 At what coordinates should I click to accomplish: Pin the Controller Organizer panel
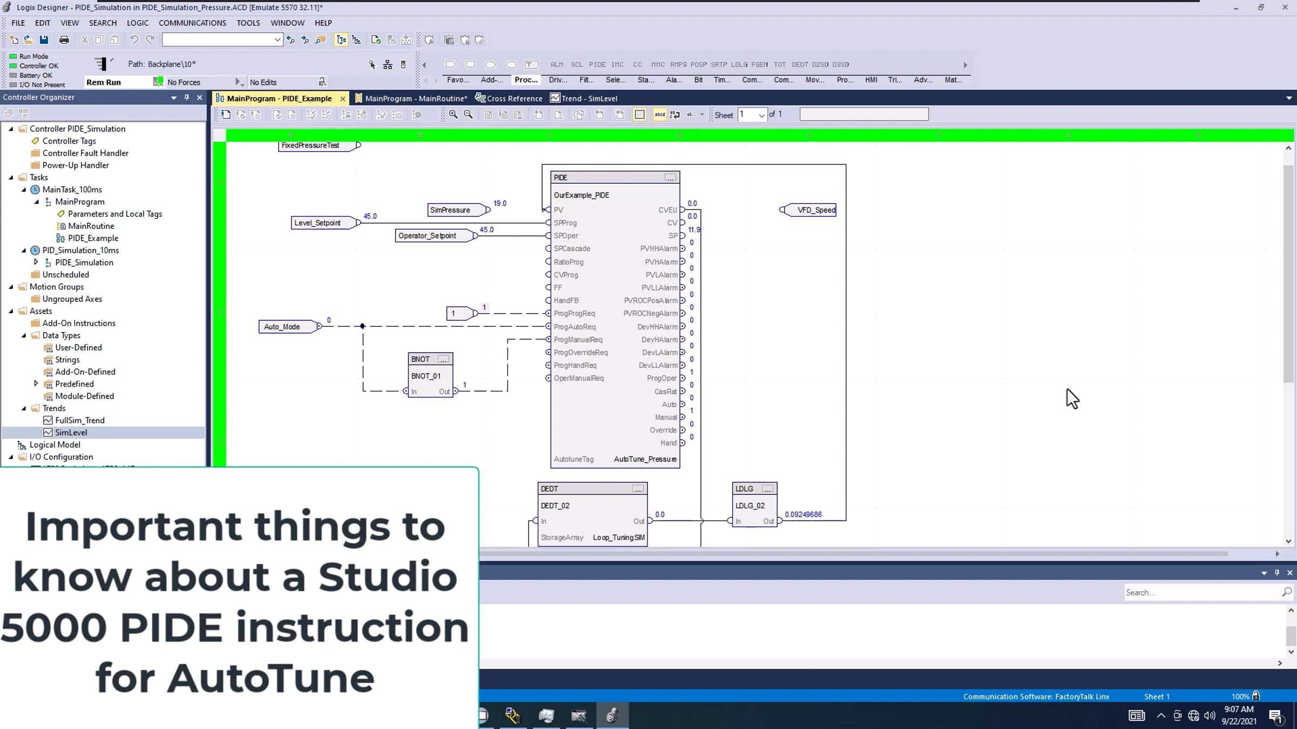click(x=186, y=97)
